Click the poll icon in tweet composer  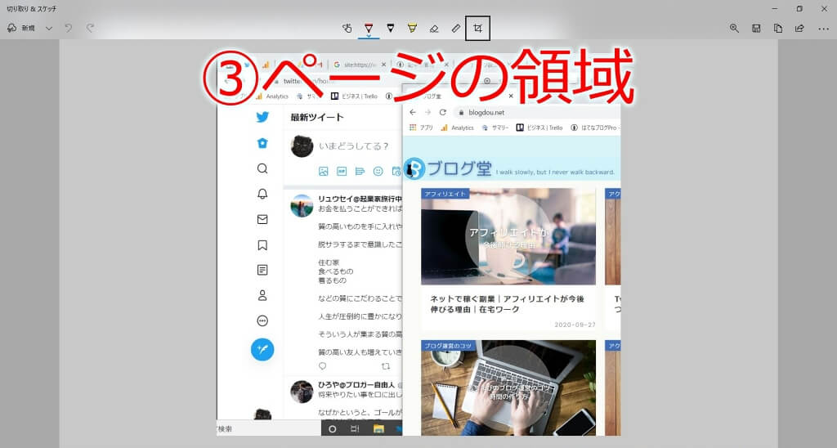tap(360, 172)
